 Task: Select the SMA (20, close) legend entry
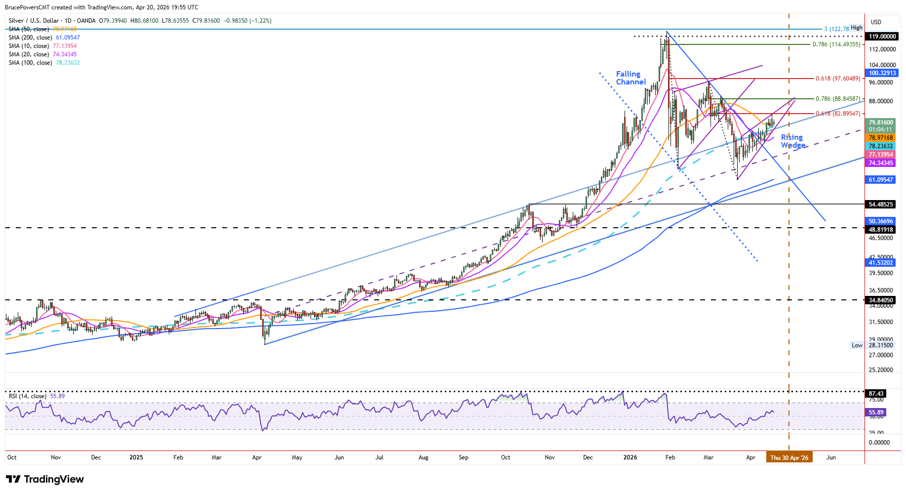tap(42, 54)
